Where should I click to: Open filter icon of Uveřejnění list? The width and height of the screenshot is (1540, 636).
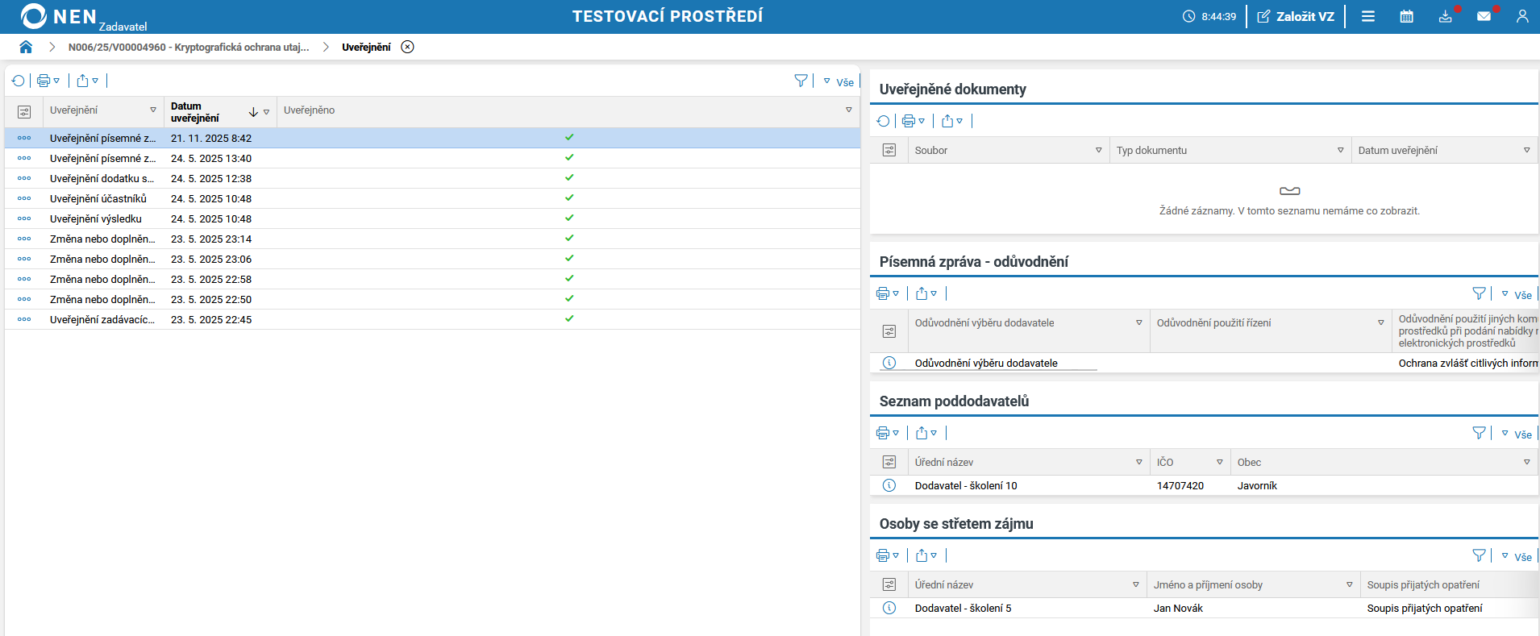coord(801,81)
